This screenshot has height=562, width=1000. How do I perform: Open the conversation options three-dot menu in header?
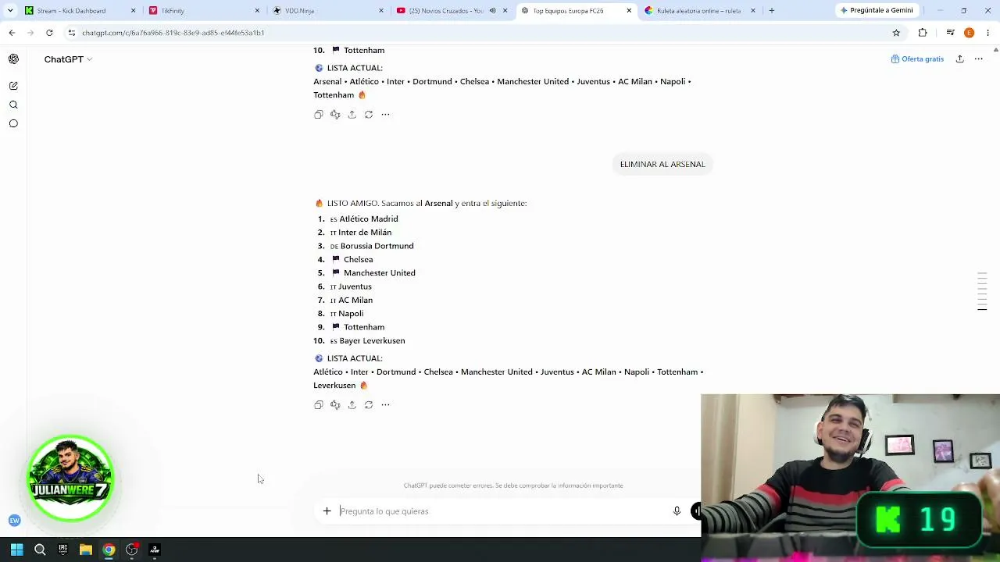click(978, 59)
